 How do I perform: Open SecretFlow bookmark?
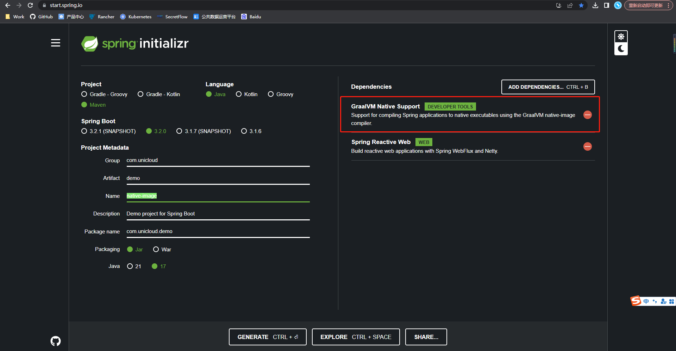click(x=173, y=17)
